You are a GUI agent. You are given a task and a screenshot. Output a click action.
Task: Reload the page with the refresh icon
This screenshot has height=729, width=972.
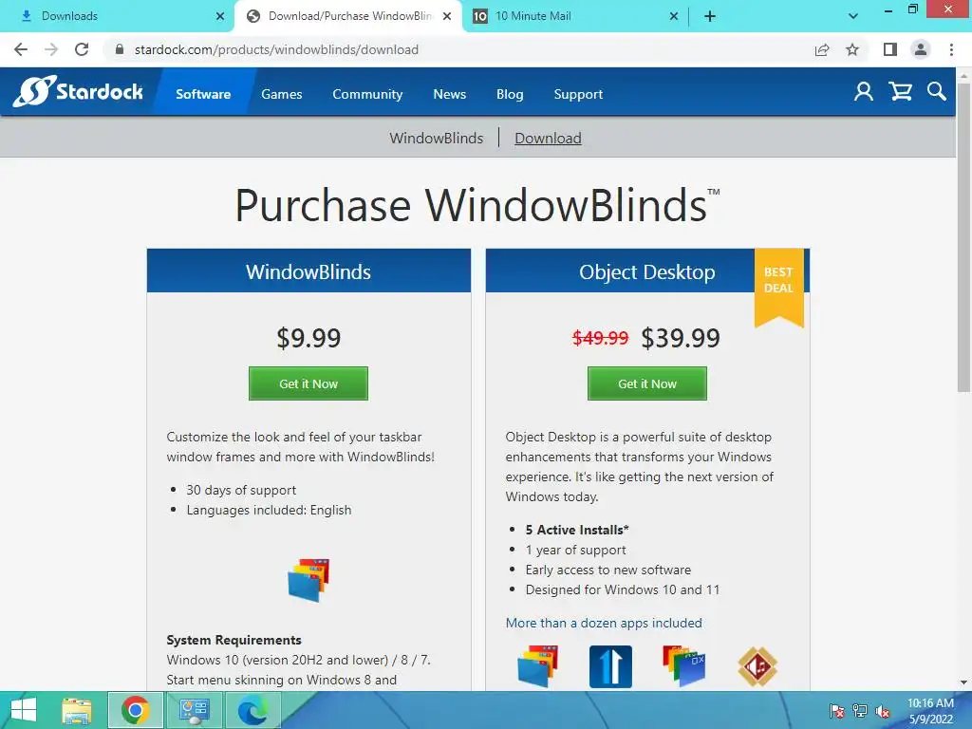82,49
